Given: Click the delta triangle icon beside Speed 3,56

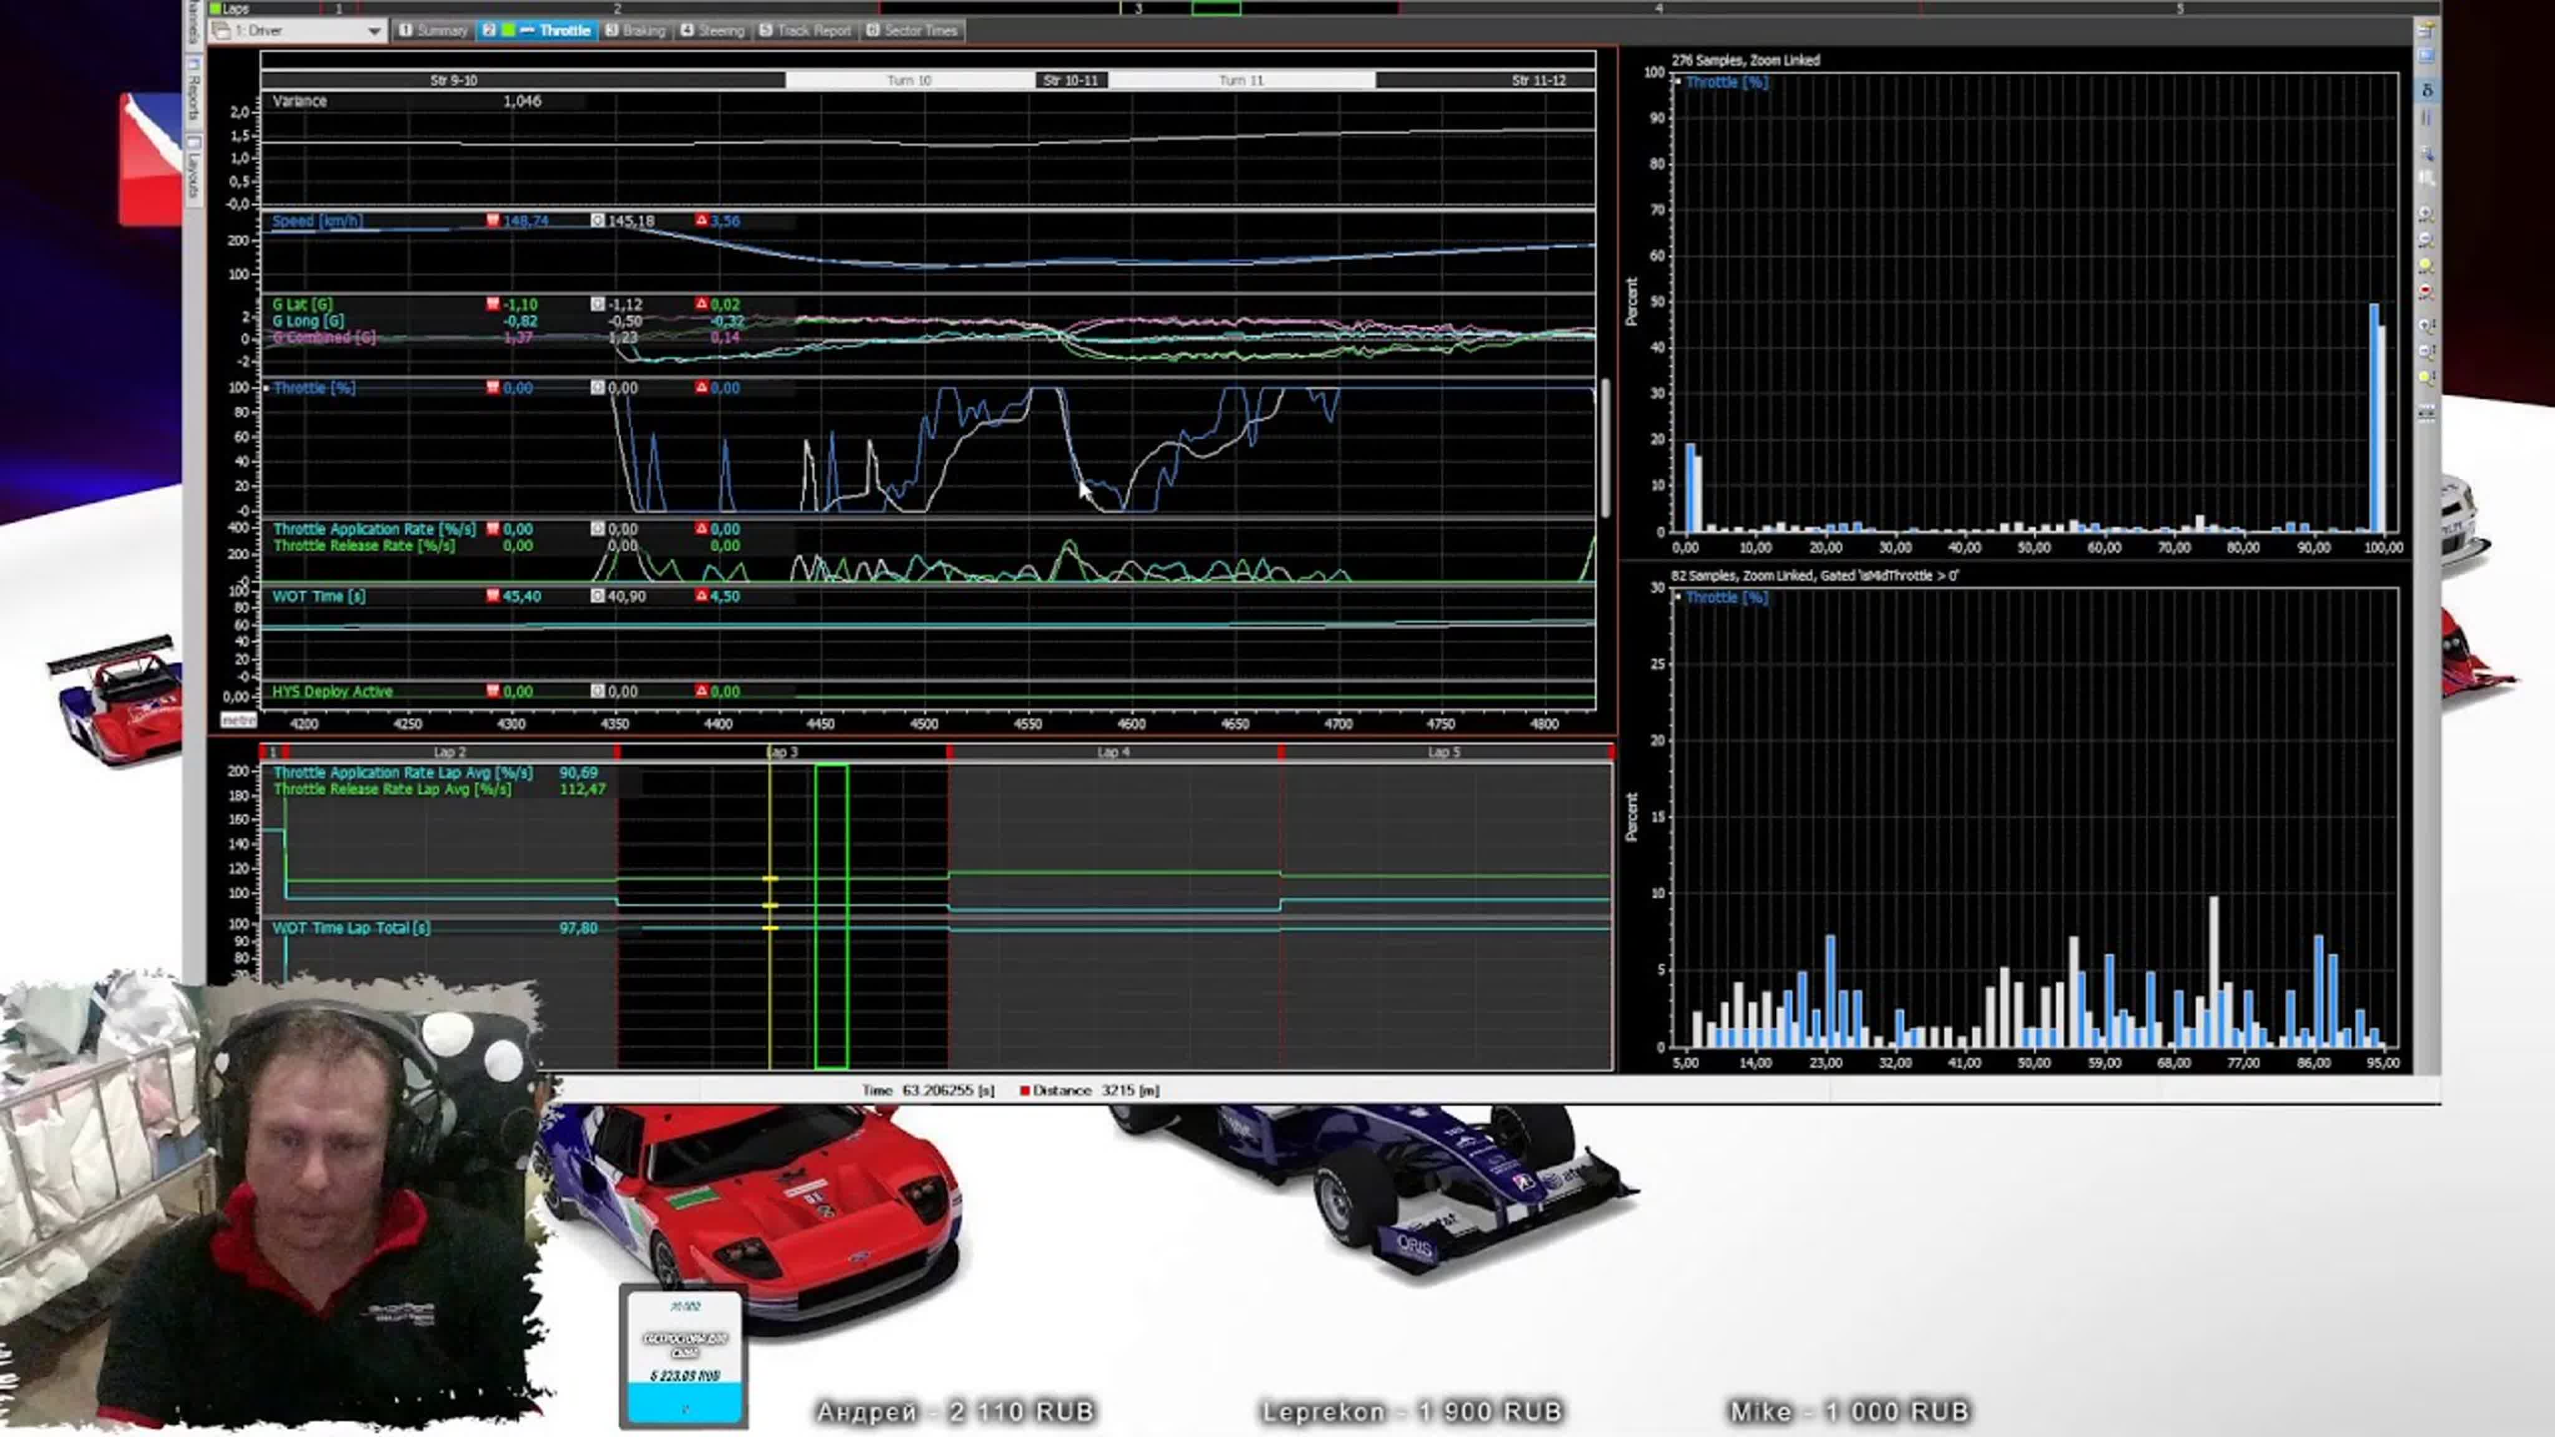Looking at the screenshot, I should coord(701,220).
